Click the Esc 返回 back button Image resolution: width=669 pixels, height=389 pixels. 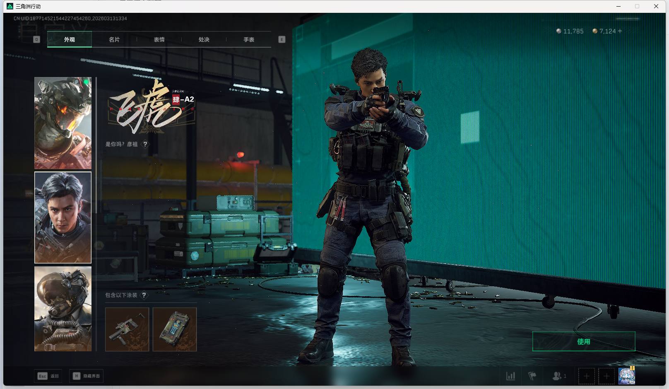tap(48, 376)
